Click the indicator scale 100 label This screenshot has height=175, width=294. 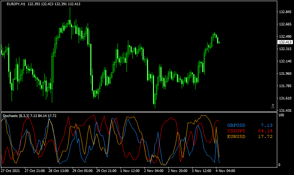[282, 115]
